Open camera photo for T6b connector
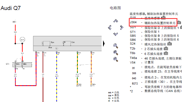Viewport: 182px width, 102px height. pos(166,53)
